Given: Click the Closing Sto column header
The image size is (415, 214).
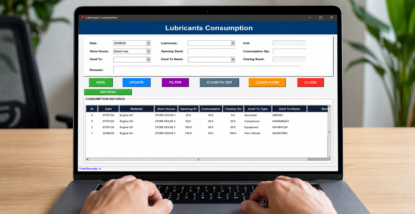Looking at the screenshot, I should click(233, 109).
